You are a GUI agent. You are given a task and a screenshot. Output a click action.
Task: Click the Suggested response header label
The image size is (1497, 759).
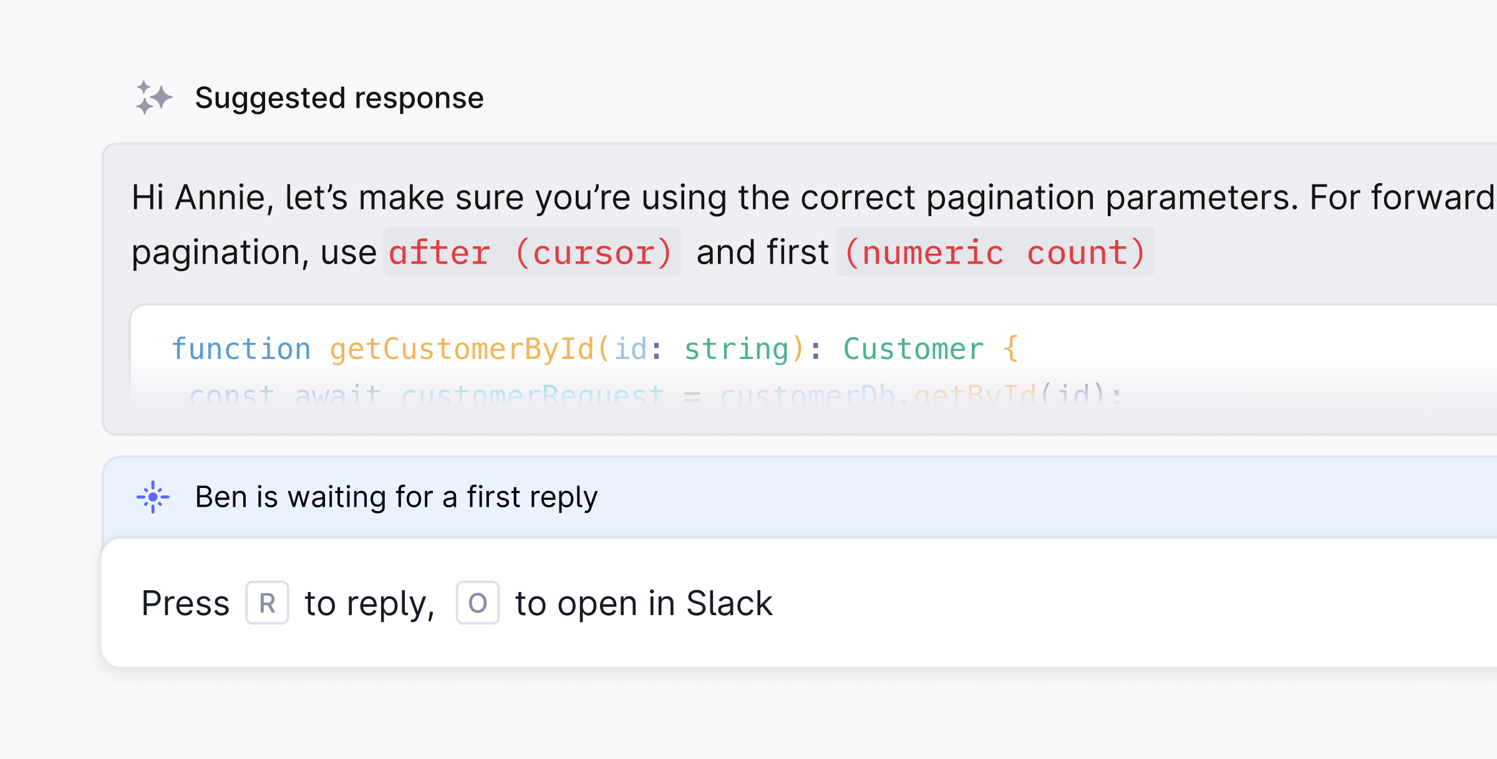[339, 97]
